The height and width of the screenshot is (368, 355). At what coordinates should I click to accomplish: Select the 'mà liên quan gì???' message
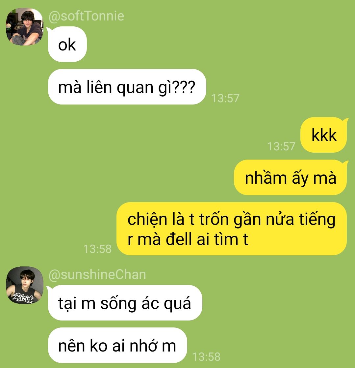tap(127, 87)
